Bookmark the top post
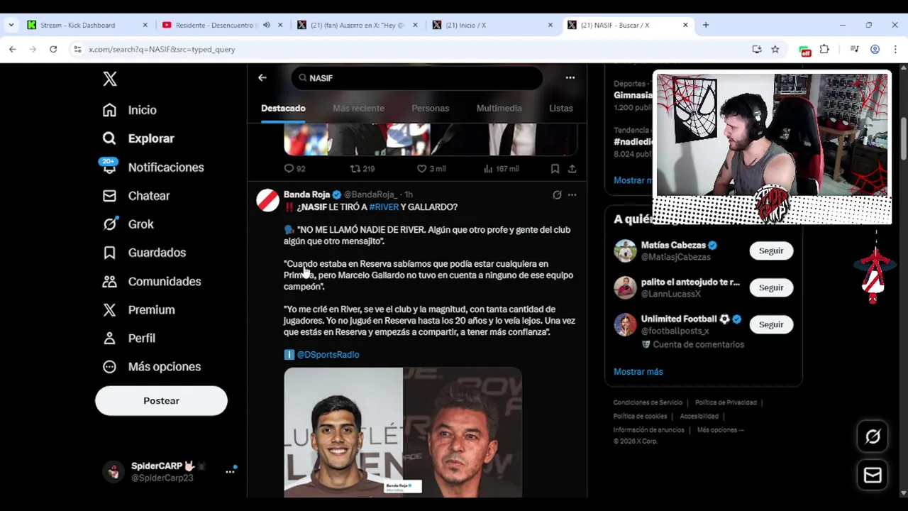 click(555, 169)
